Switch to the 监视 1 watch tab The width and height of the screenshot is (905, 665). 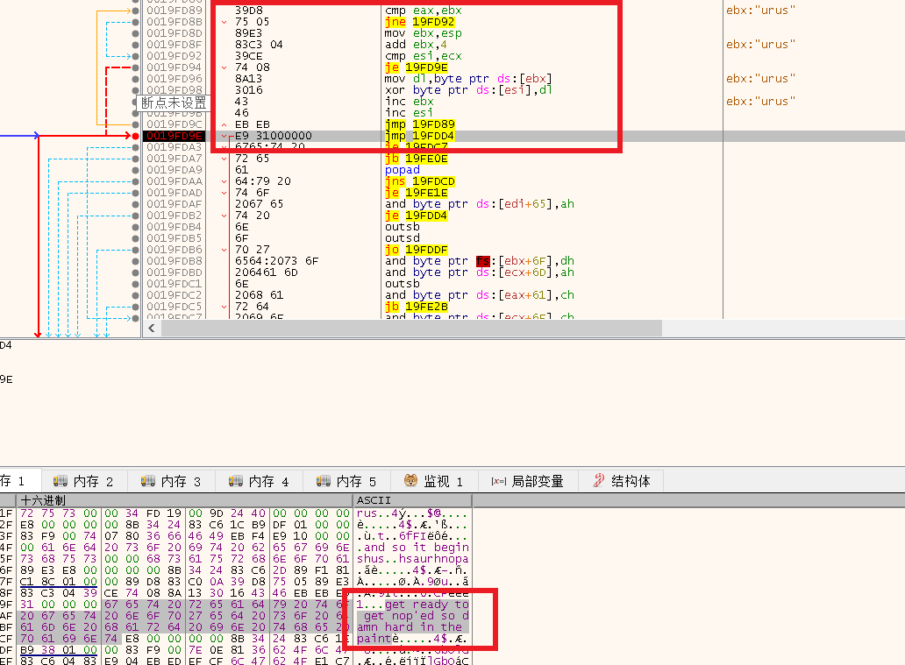434,481
